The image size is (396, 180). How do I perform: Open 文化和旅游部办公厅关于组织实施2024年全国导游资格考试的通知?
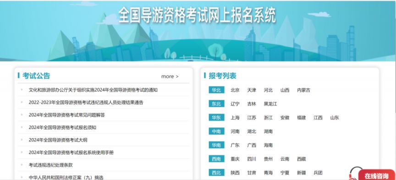(x=93, y=90)
